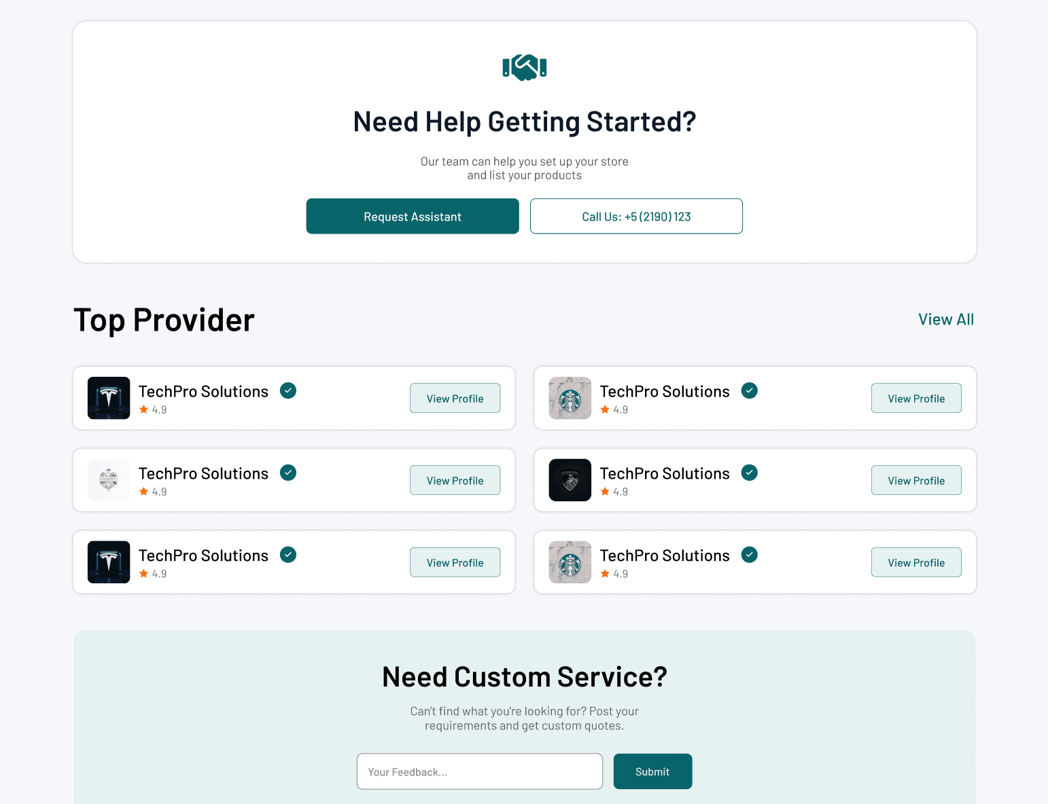1048x804 pixels.
Task: Click the orange rating star on the top-row Tesla card
Action: click(143, 409)
